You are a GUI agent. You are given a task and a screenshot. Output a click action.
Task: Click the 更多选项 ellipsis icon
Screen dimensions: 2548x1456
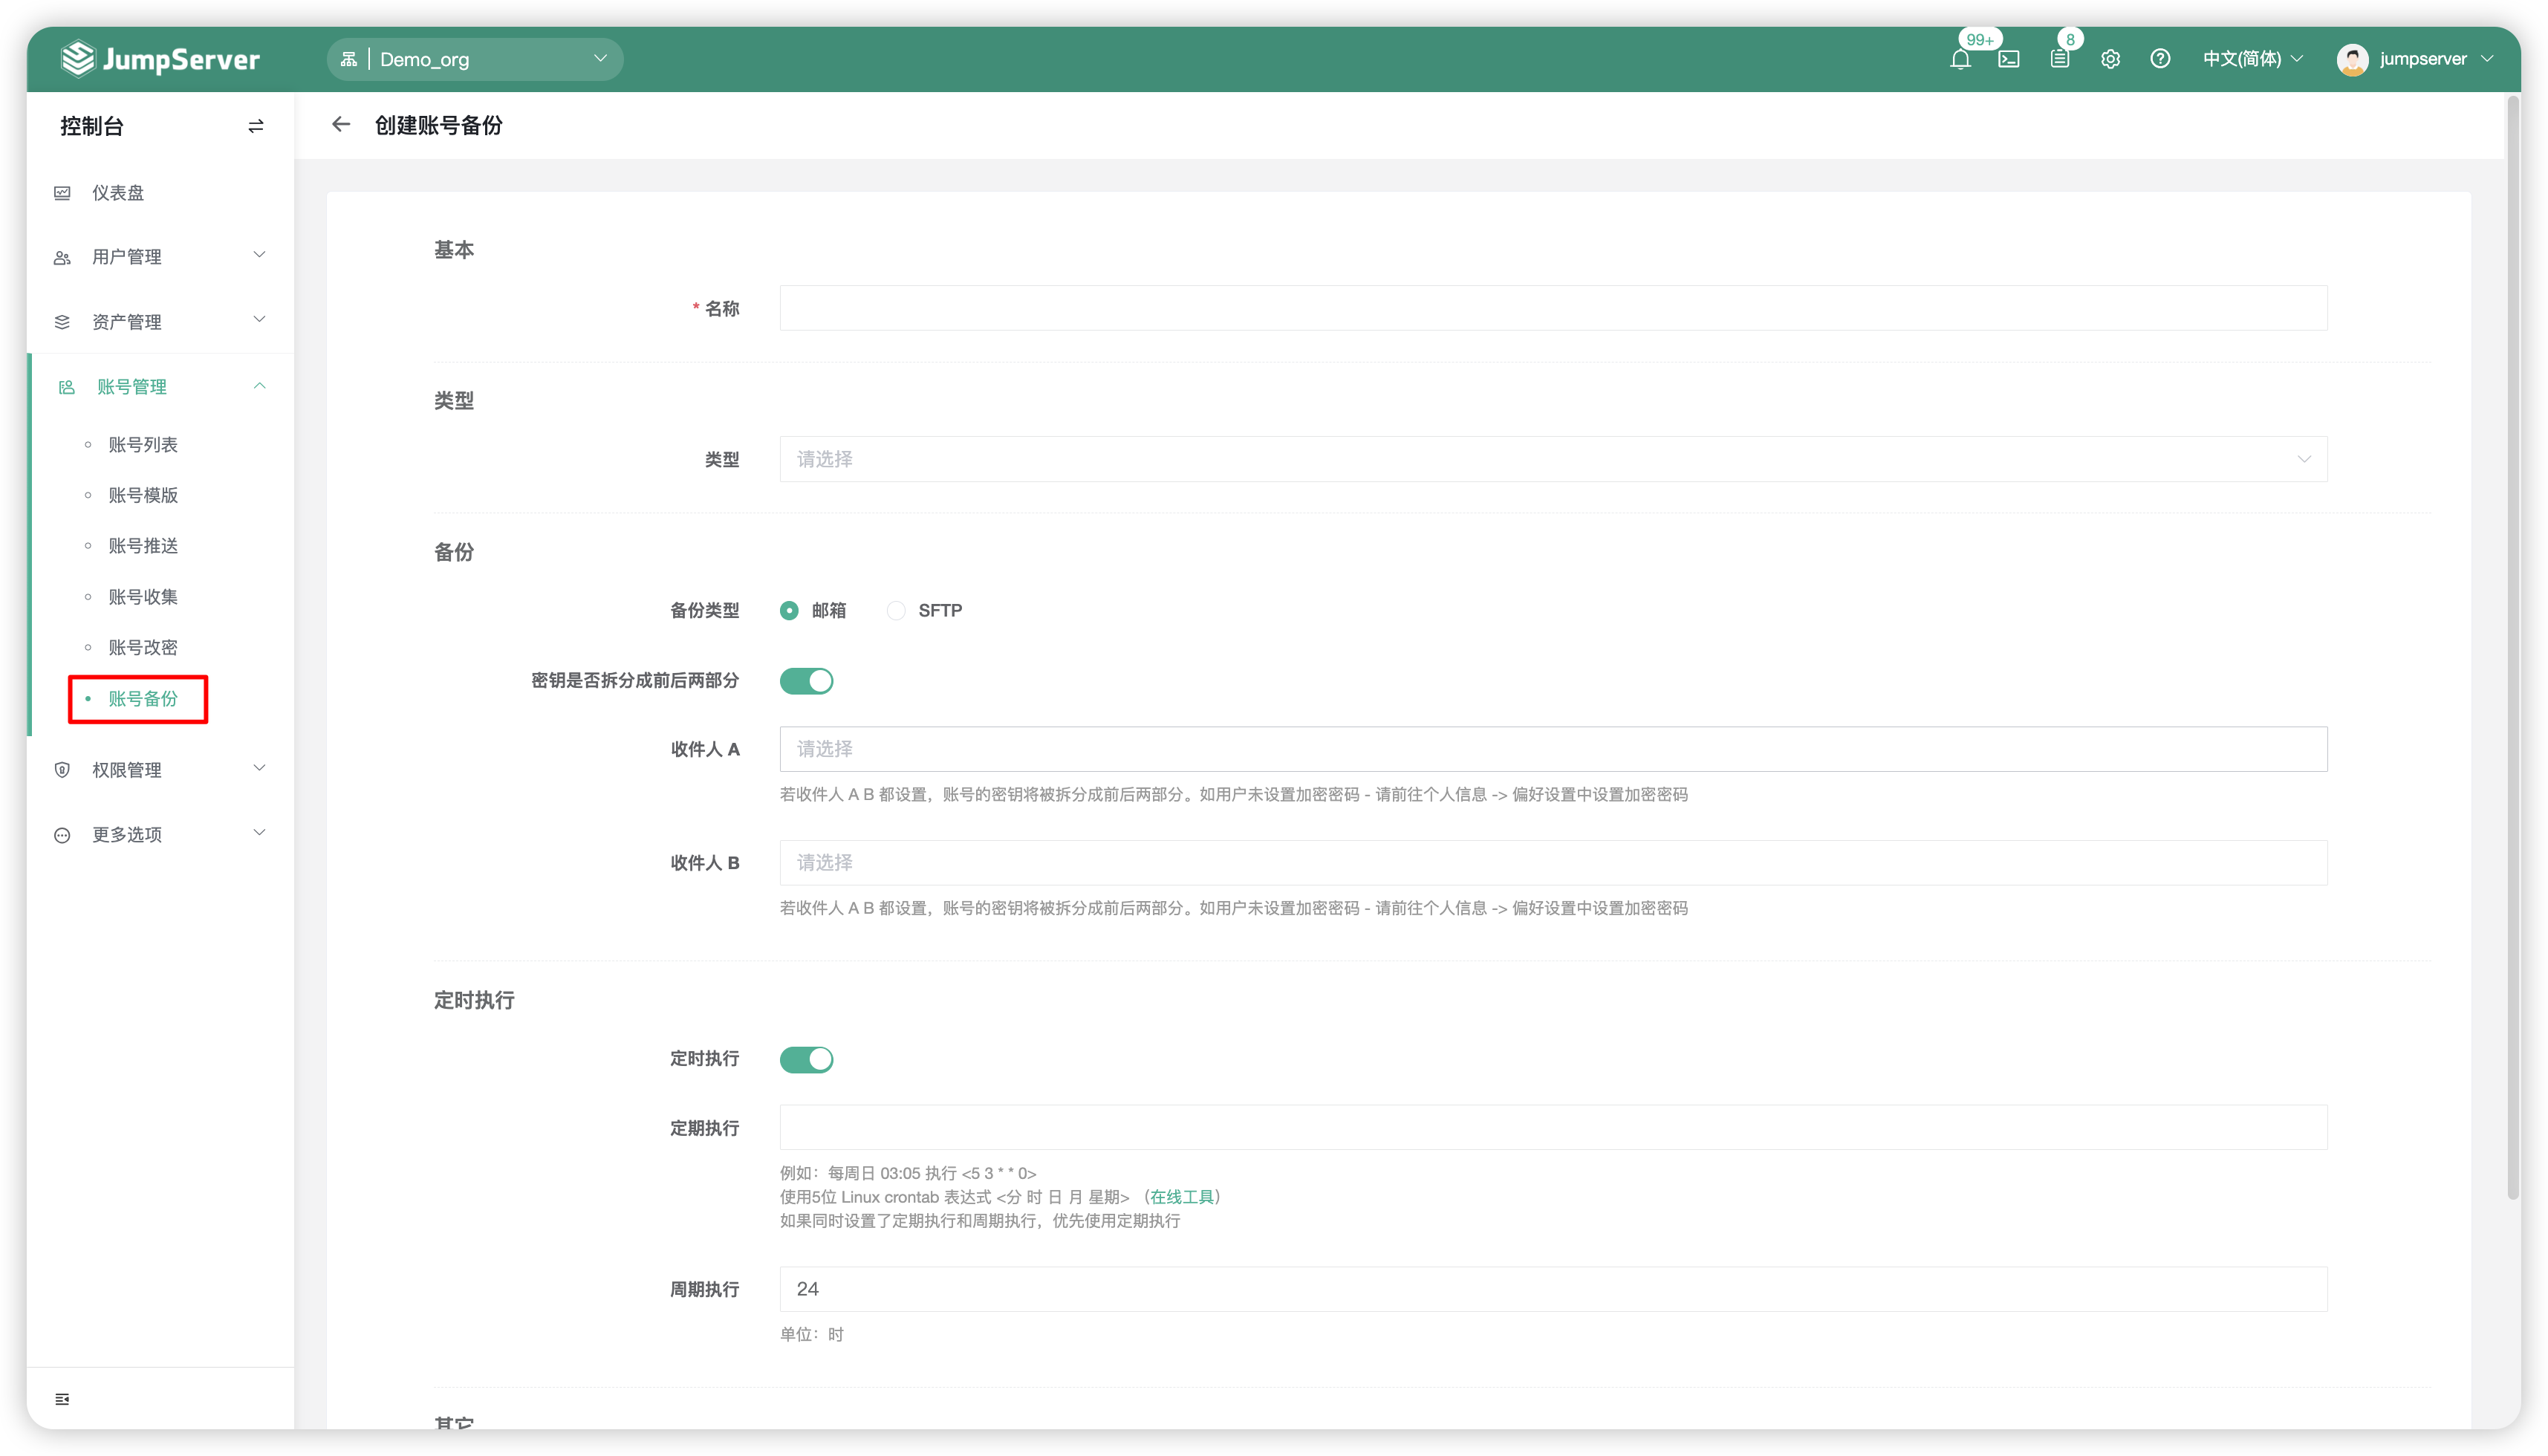62,835
